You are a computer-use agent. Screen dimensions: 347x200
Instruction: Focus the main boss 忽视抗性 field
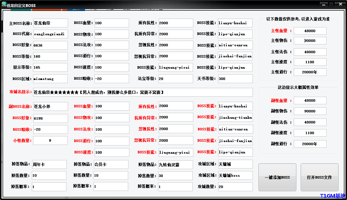point(176,45)
